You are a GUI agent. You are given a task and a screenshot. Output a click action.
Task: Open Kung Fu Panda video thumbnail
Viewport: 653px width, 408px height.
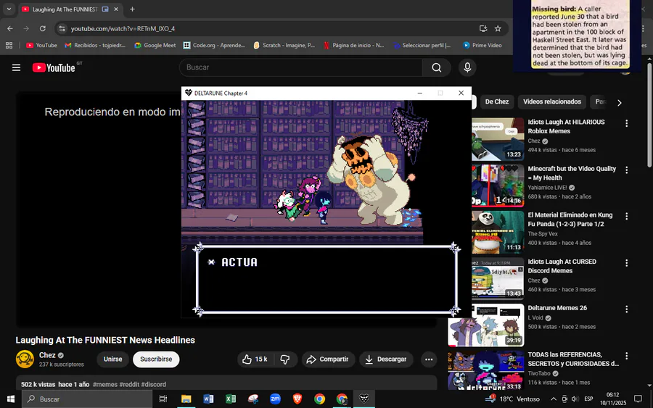(498, 232)
